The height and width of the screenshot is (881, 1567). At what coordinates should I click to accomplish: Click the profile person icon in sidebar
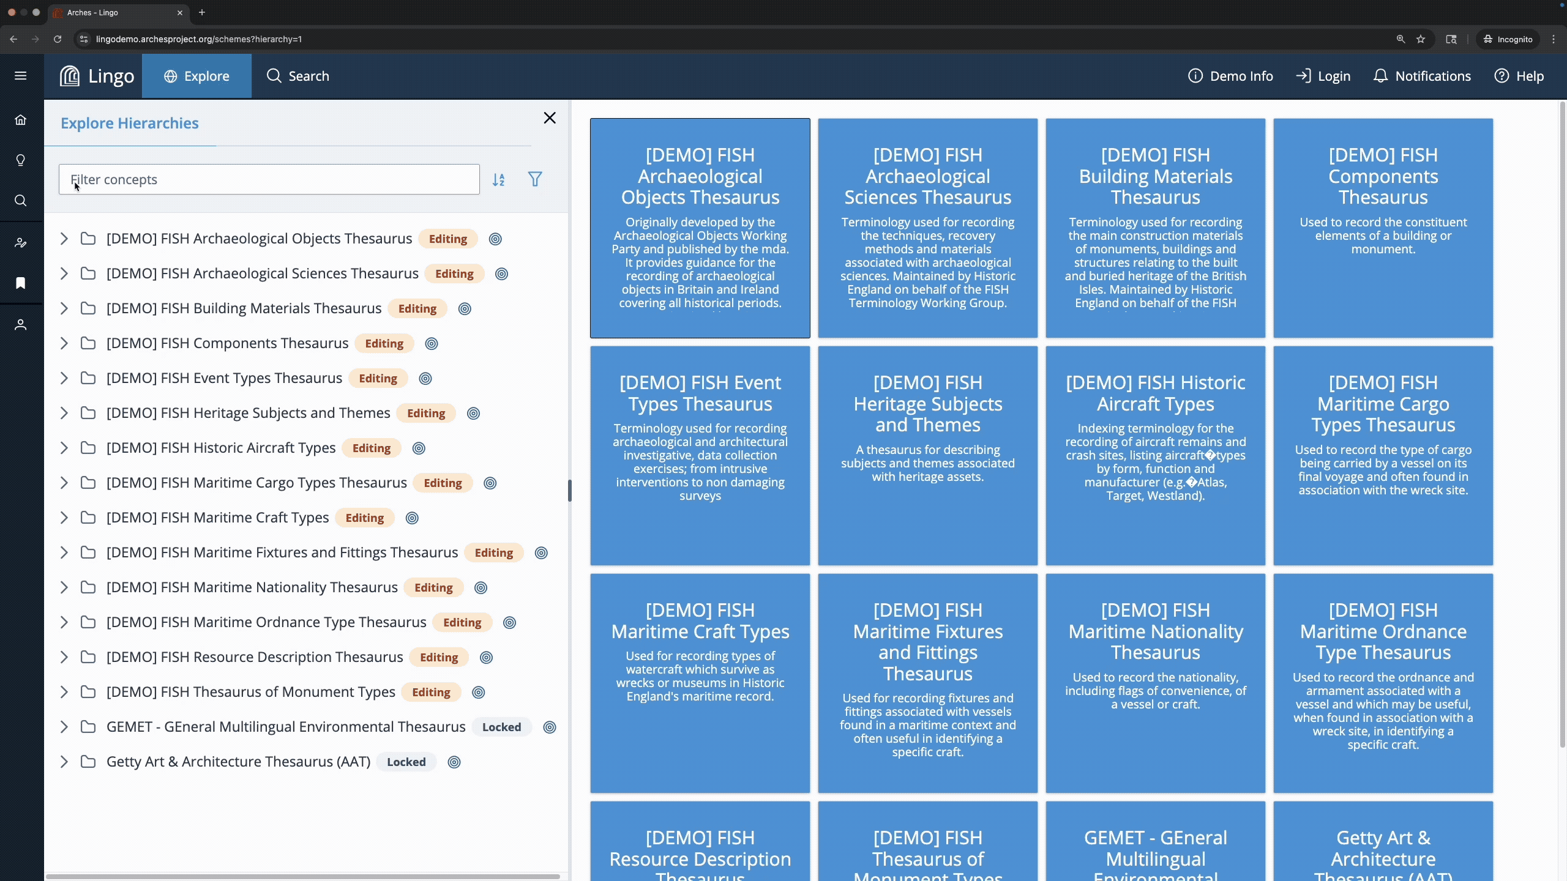pos(21,324)
